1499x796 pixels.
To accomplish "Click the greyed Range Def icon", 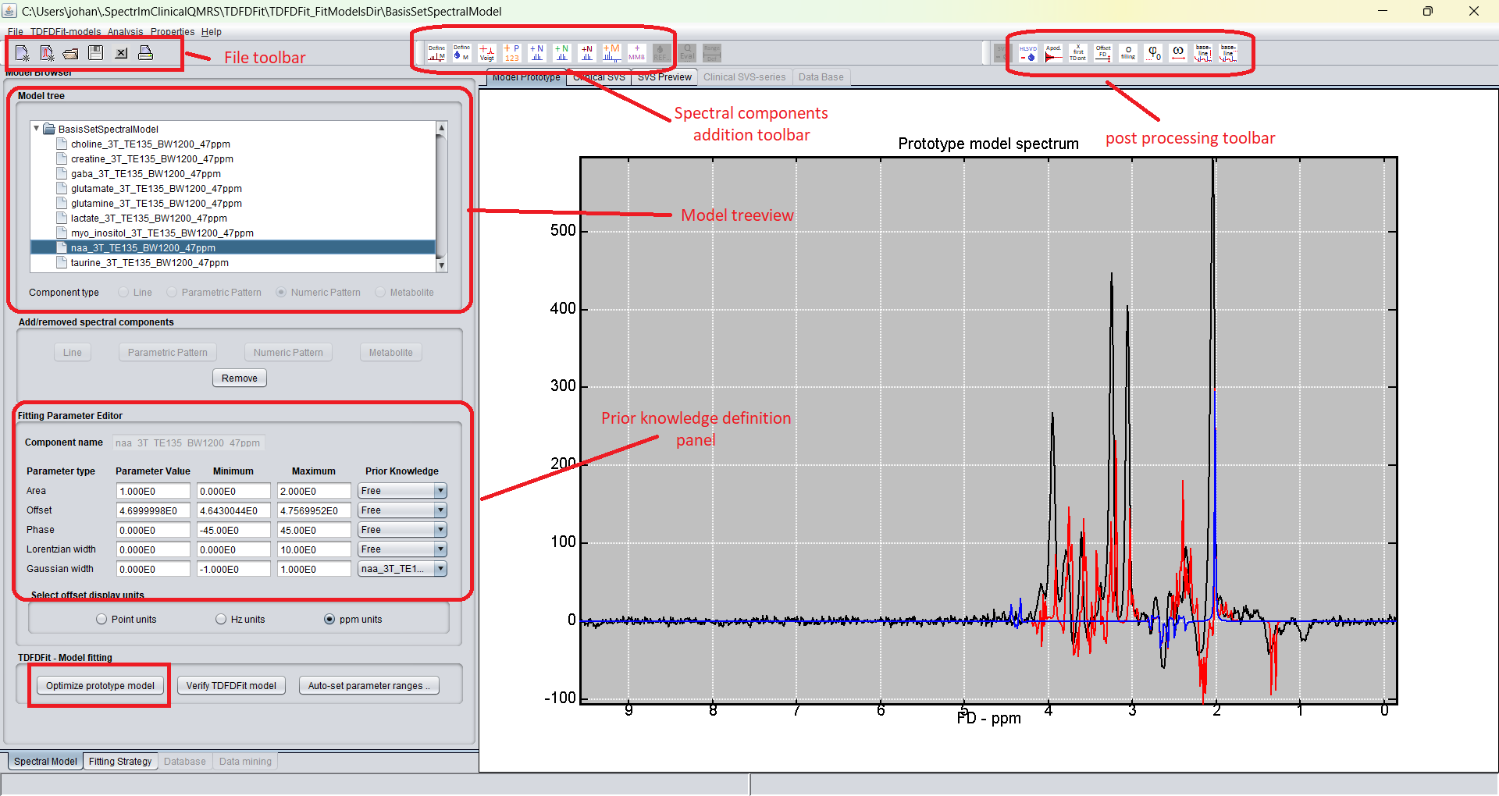I will 711,53.
